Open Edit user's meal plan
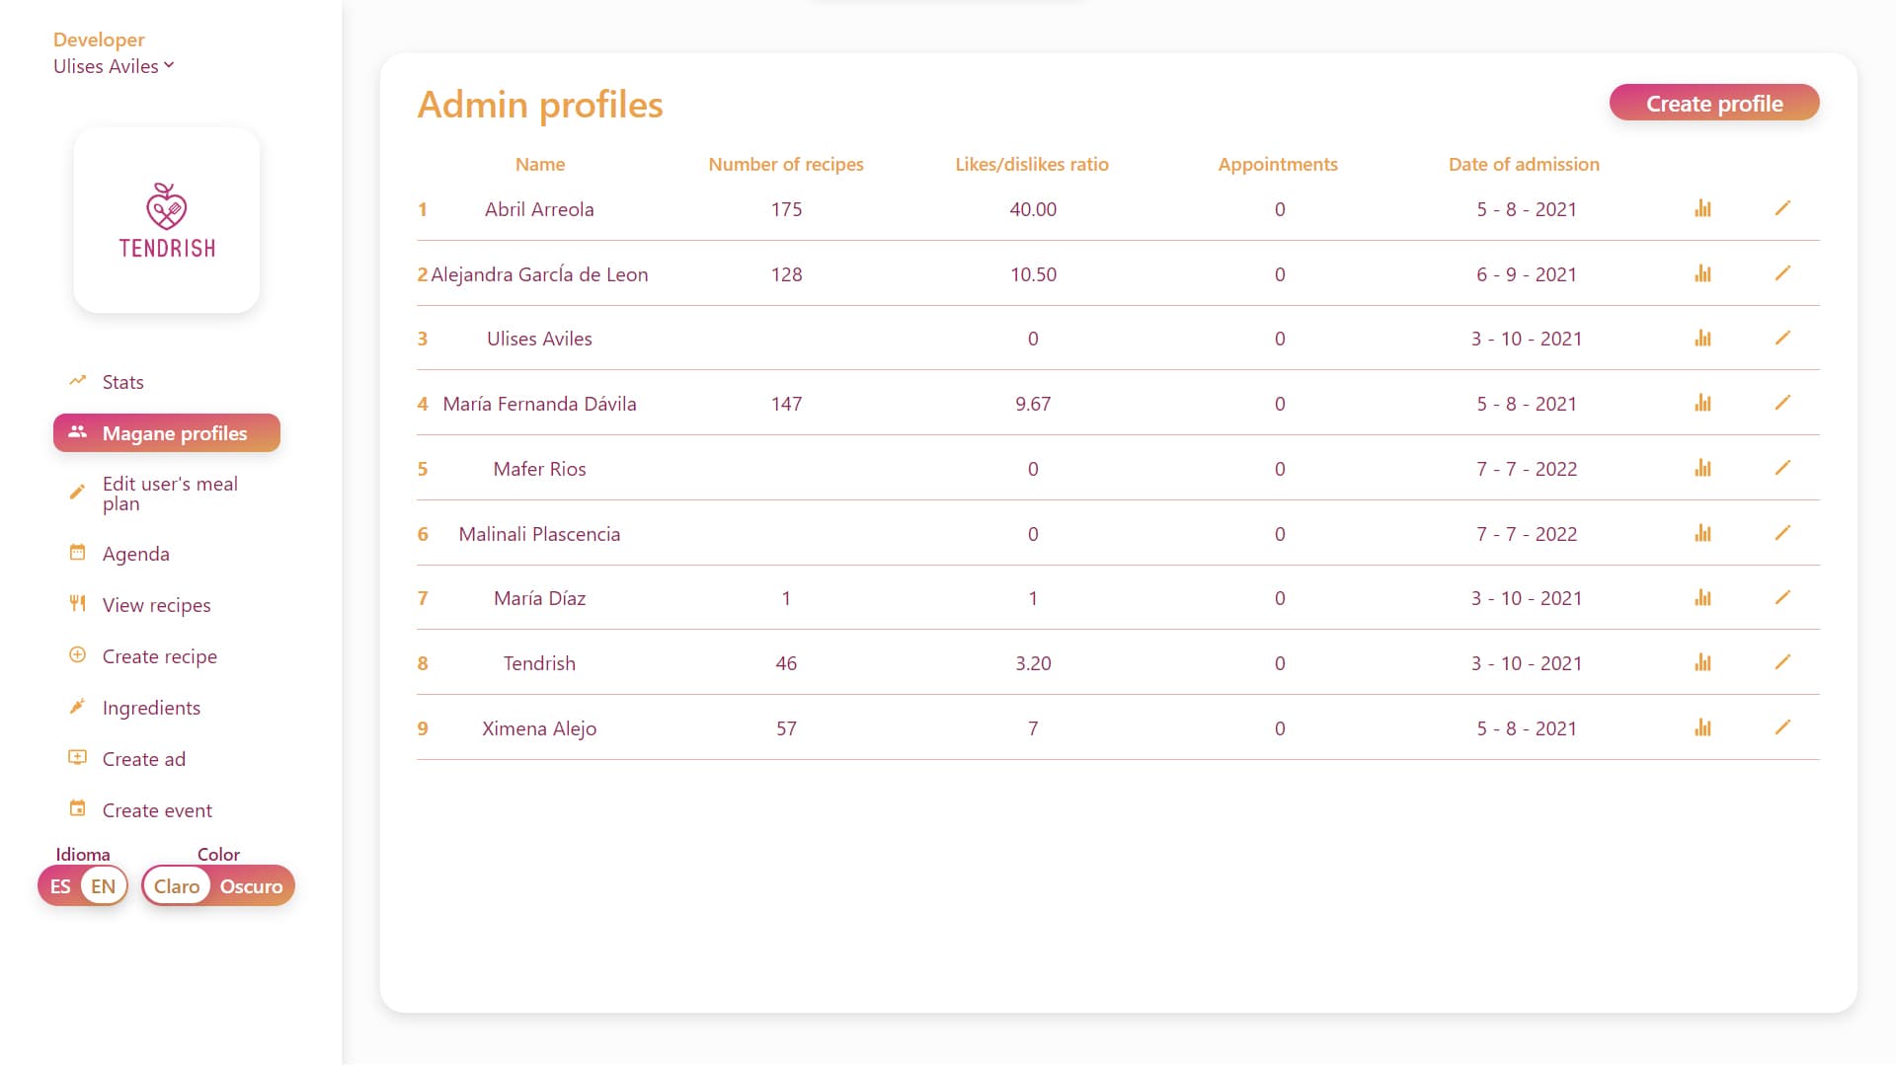Image resolution: width=1896 pixels, height=1066 pixels. coord(167,494)
